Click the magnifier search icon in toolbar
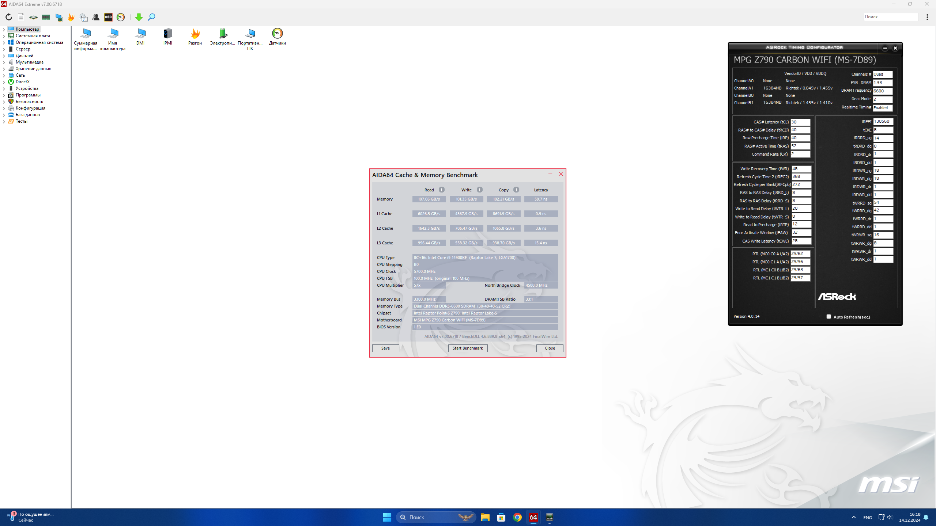Viewport: 936px width, 526px height. click(x=151, y=17)
